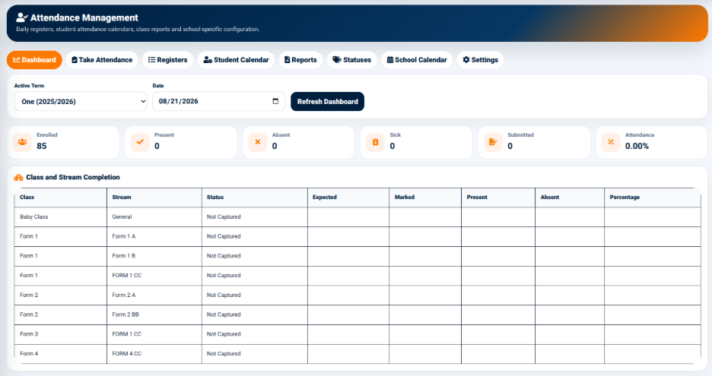Select the Form 2 BB stream row
The height and width of the screenshot is (376, 712).
tap(358, 314)
